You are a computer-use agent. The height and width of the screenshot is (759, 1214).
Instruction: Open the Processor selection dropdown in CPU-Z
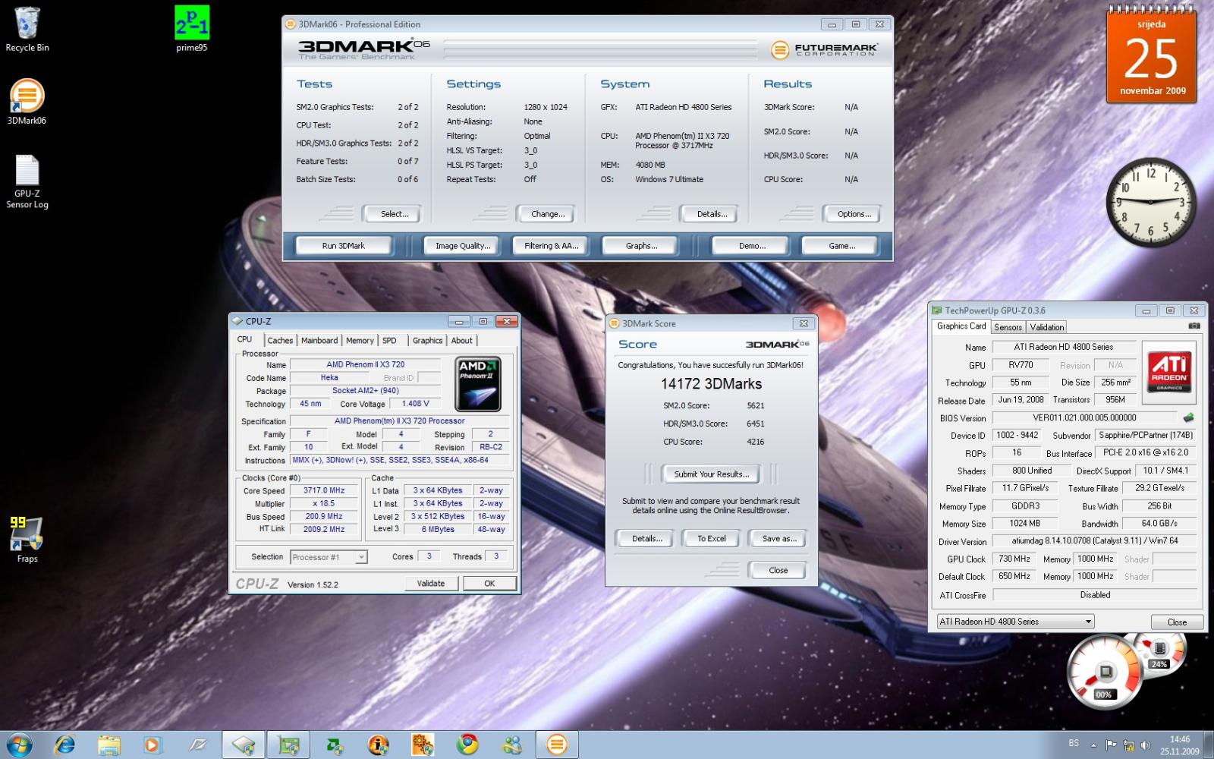click(329, 557)
